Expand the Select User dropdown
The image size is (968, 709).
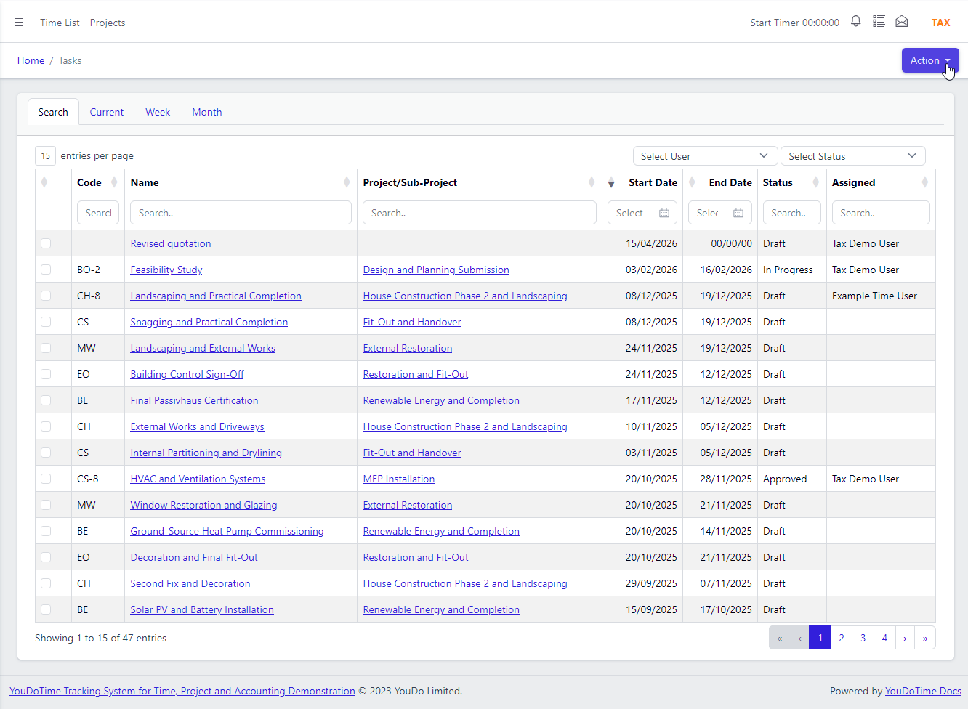[704, 156]
